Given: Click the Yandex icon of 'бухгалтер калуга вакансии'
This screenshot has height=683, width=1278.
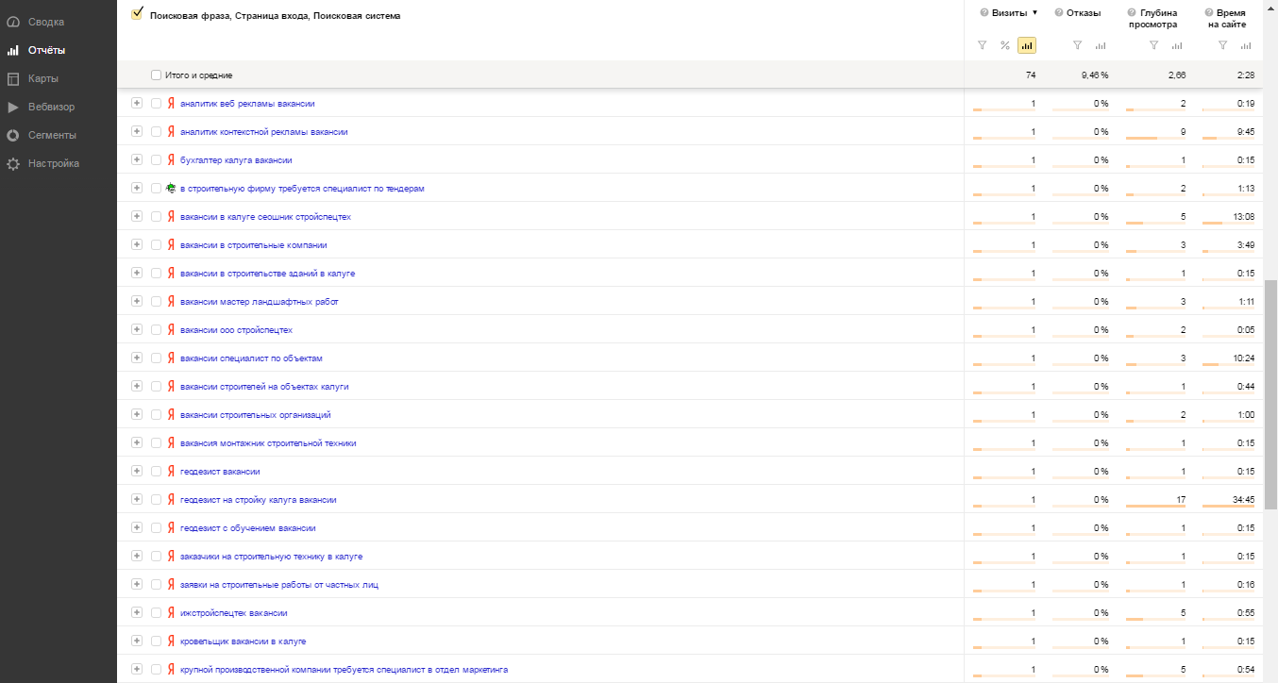Looking at the screenshot, I should (171, 160).
